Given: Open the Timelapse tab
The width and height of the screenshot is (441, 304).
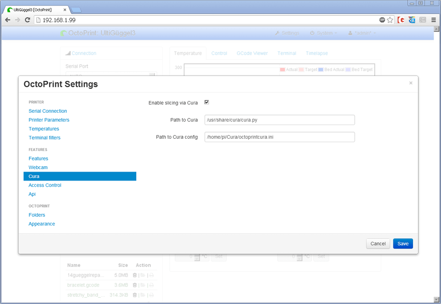Looking at the screenshot, I should [317, 53].
